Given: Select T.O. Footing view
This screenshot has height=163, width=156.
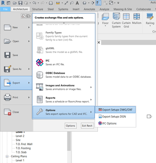Looking at the screenshot, I should (23, 148).
